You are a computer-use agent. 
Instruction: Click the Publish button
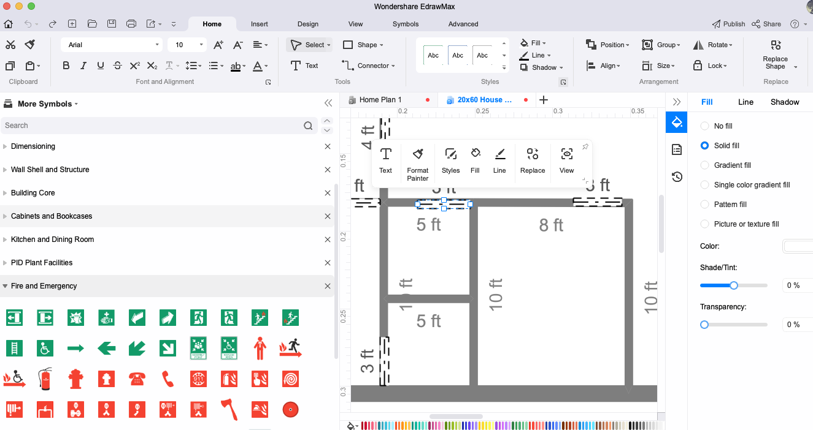(728, 23)
